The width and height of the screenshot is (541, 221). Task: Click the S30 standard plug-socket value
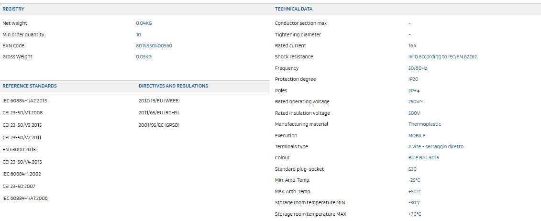click(x=413, y=169)
